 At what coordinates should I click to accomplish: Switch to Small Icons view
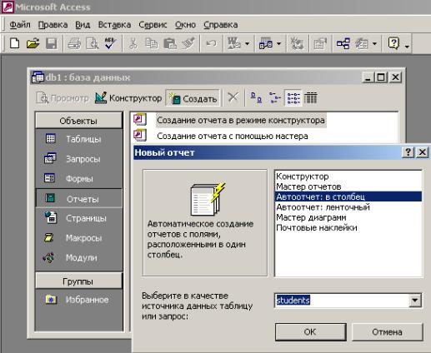pyautogui.click(x=274, y=97)
